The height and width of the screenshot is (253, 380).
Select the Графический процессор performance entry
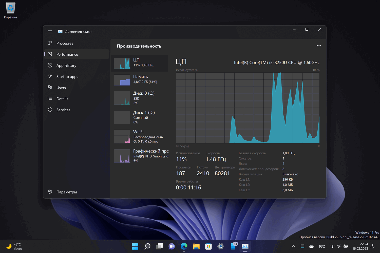click(x=139, y=156)
